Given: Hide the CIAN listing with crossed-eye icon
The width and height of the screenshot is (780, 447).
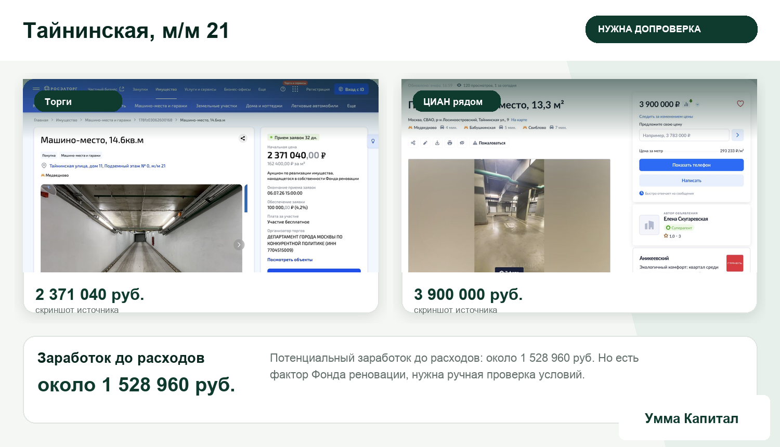Looking at the screenshot, I should 462,143.
